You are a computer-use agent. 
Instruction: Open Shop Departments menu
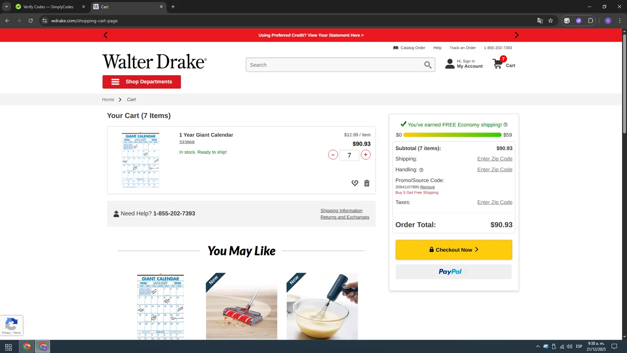pyautogui.click(x=142, y=82)
